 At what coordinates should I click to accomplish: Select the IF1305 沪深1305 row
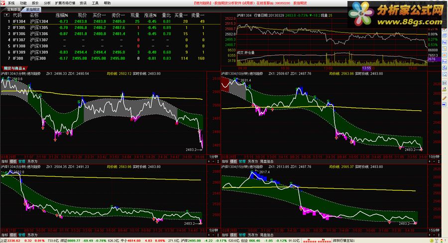point(111,28)
